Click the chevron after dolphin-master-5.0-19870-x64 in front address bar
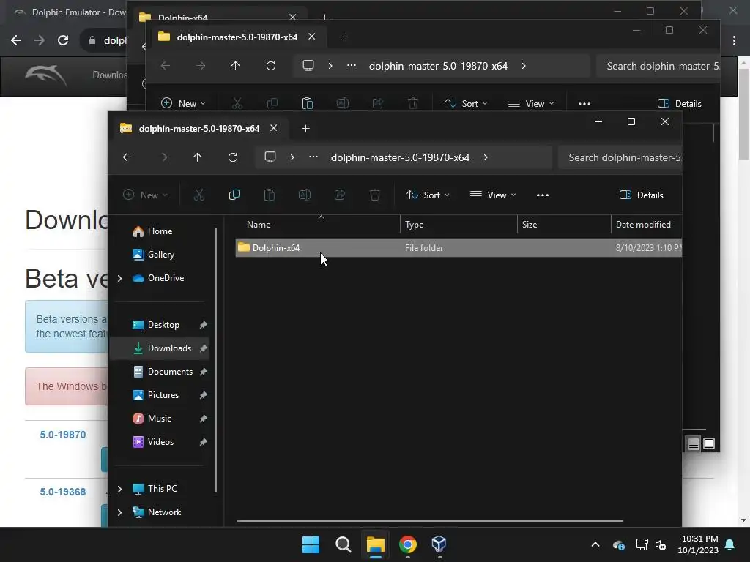Image resolution: width=750 pixels, height=562 pixels. point(486,157)
